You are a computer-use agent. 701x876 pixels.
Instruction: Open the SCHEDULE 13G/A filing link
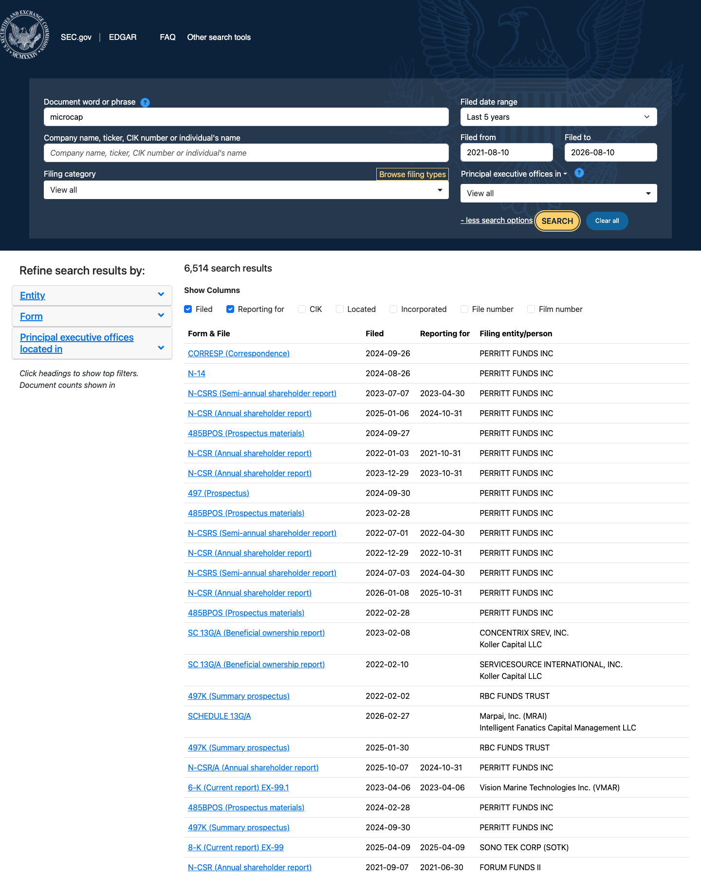[x=220, y=716]
